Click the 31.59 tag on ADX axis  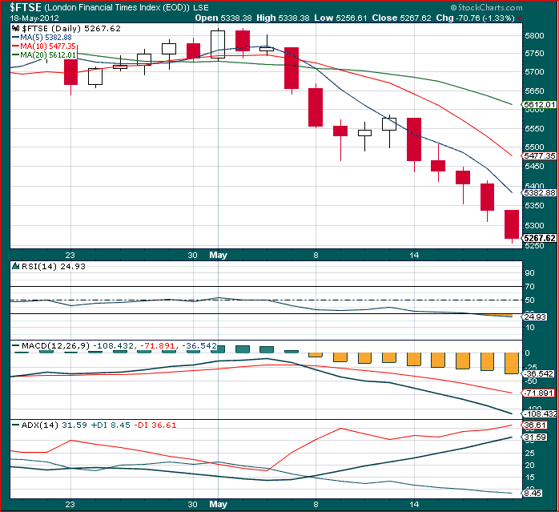[534, 437]
